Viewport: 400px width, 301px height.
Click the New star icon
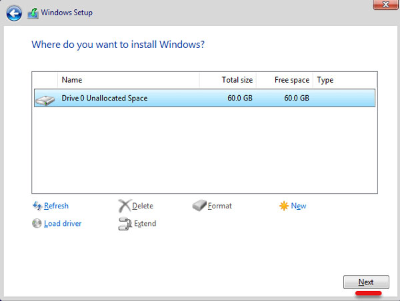pos(284,206)
